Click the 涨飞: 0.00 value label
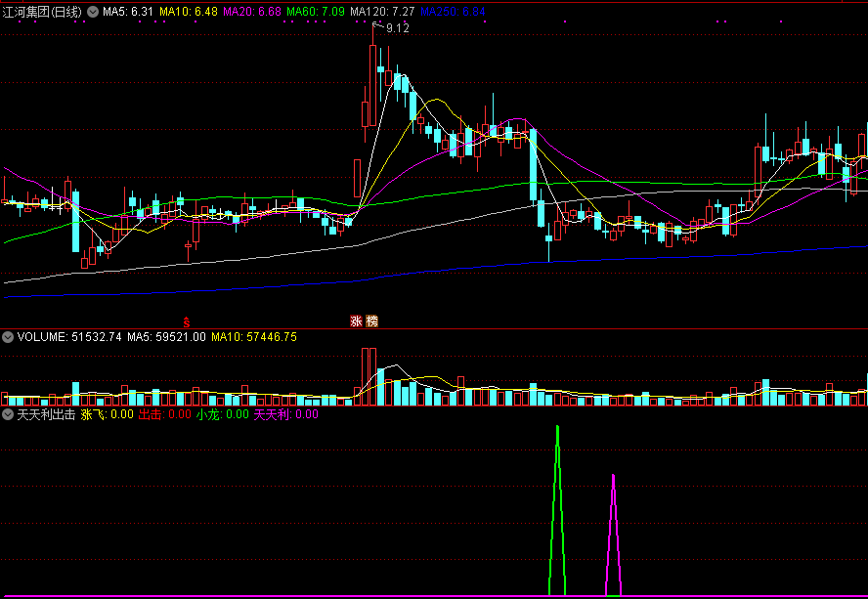 pyautogui.click(x=108, y=414)
